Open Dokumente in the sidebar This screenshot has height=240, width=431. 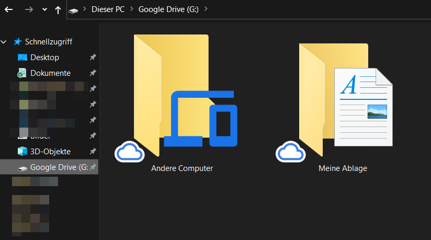pos(51,73)
